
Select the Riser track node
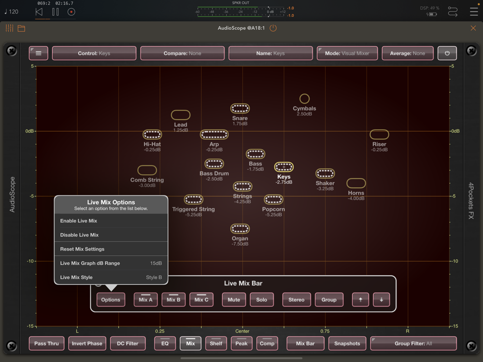coord(379,135)
